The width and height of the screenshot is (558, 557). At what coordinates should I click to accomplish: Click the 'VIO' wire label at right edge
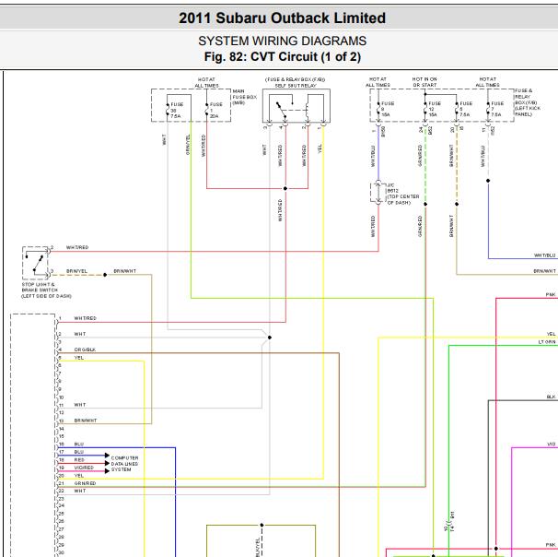coord(552,444)
